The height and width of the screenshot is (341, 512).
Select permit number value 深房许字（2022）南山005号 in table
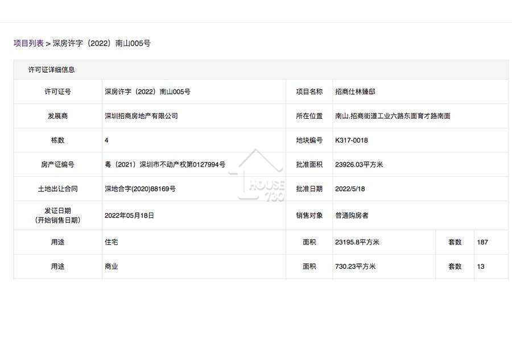coord(147,92)
